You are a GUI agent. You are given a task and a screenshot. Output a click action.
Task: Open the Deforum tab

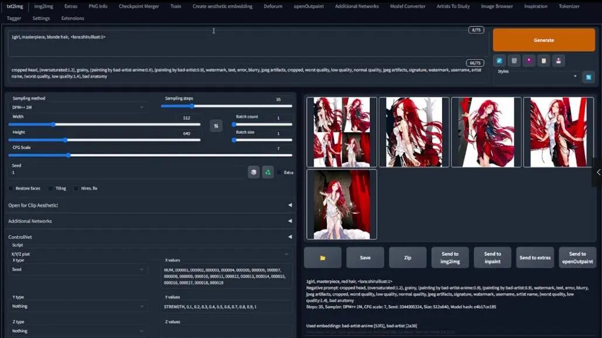point(273,6)
